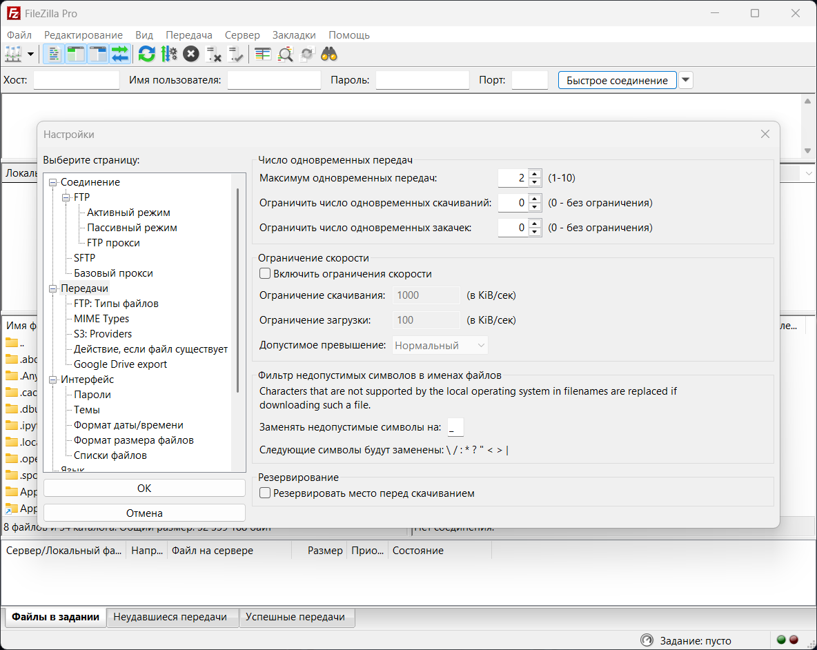Click the red activity LED in status bar

[794, 640]
